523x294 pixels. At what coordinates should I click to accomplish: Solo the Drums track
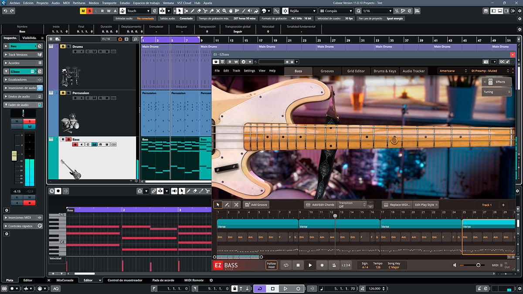click(68, 46)
